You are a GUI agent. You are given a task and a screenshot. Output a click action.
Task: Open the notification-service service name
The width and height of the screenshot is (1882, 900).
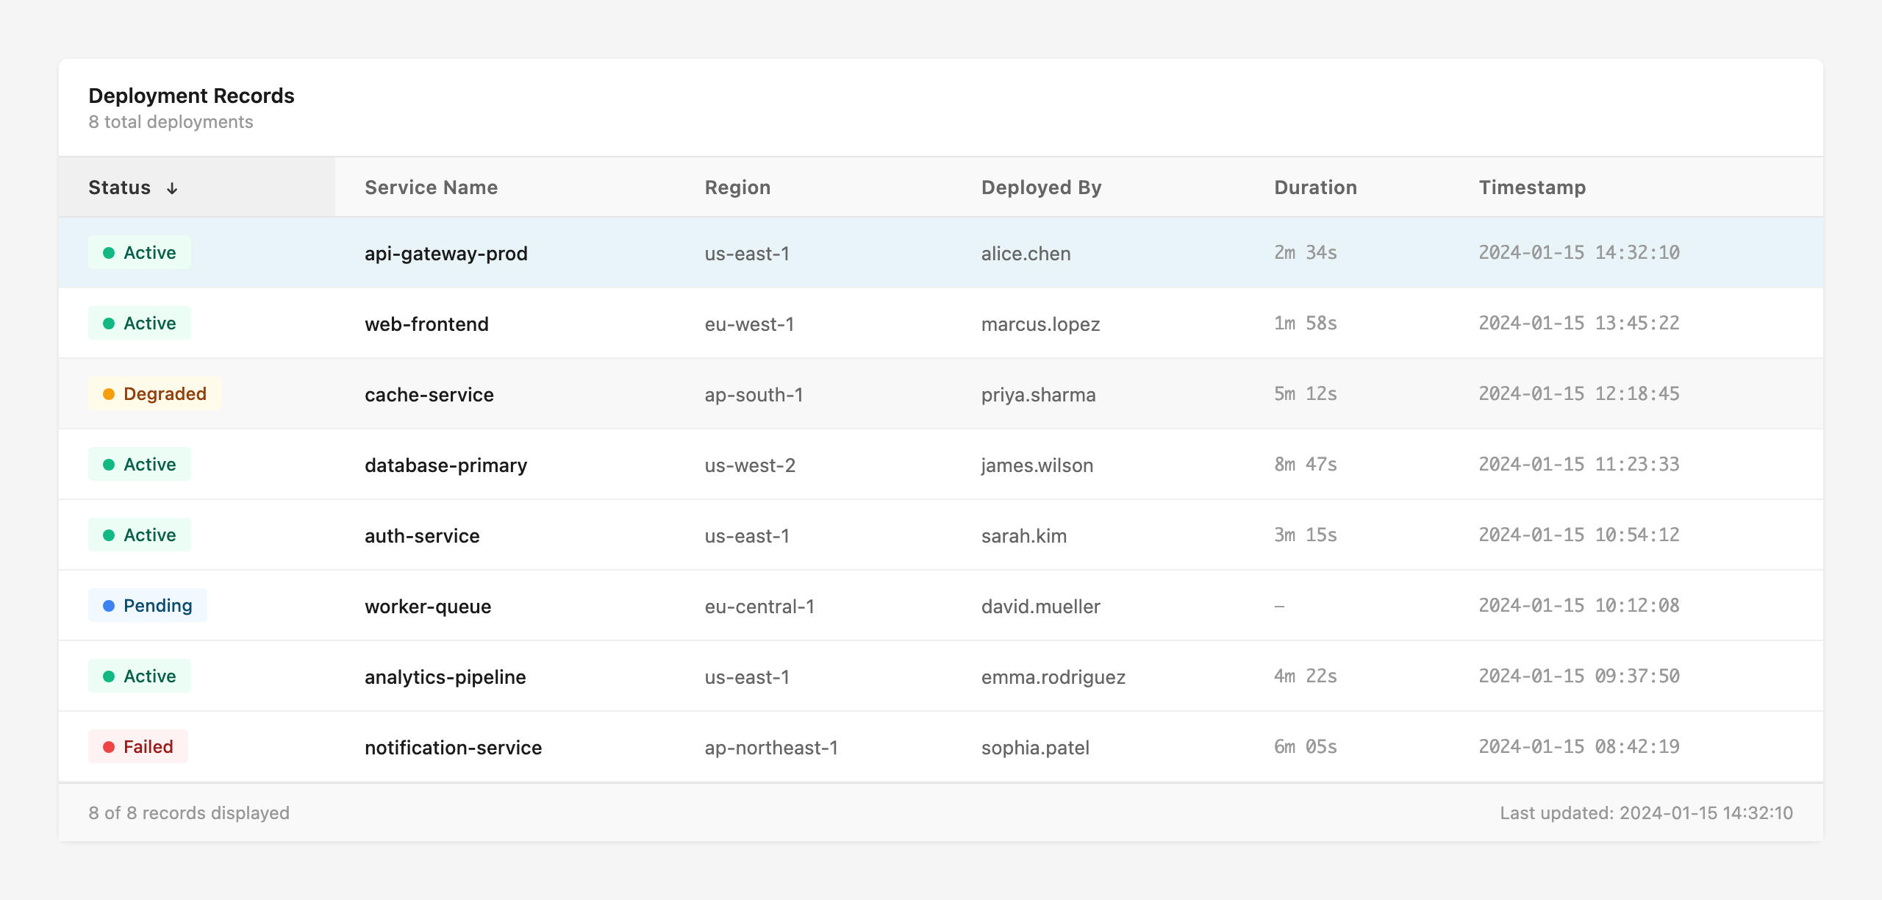click(x=453, y=748)
